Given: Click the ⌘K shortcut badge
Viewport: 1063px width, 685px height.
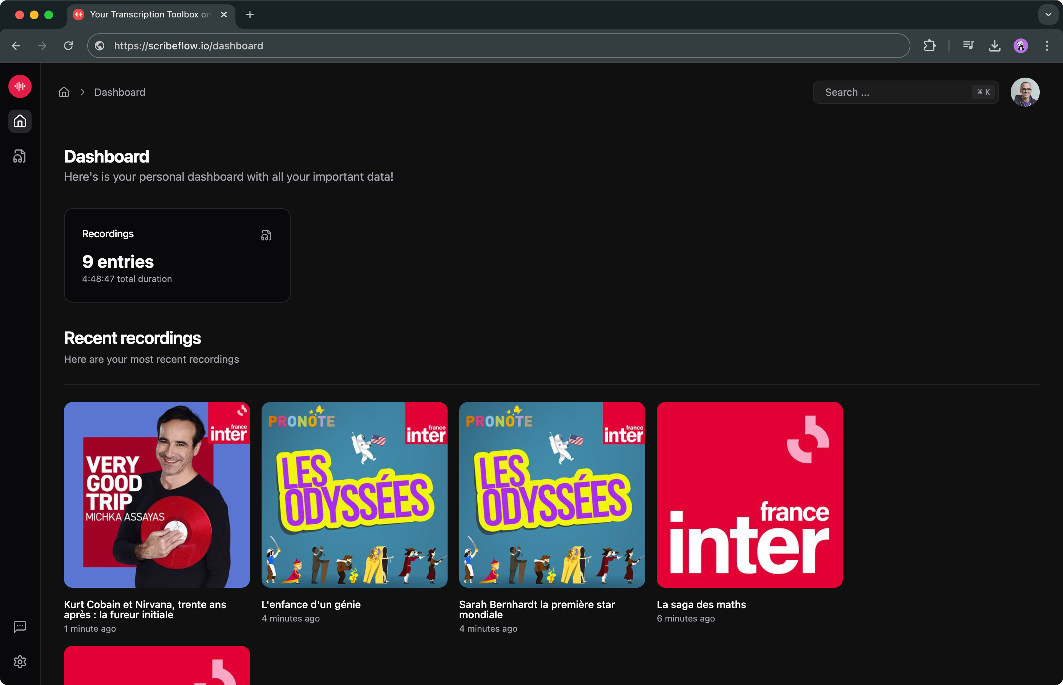Looking at the screenshot, I should tap(983, 92).
